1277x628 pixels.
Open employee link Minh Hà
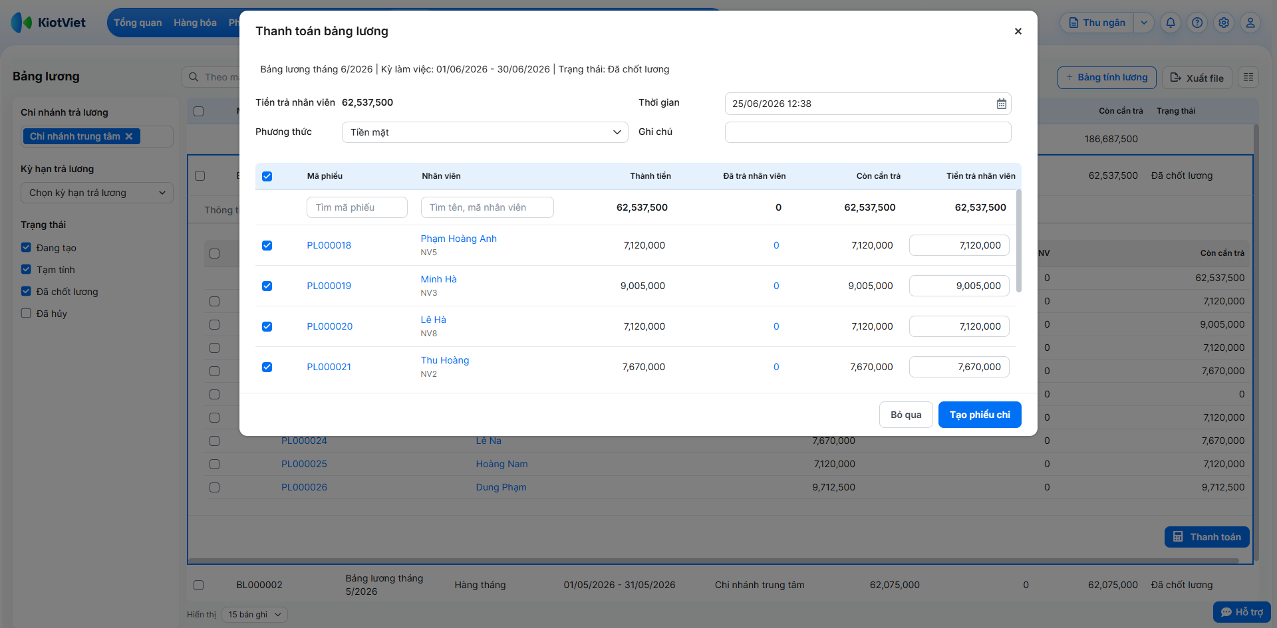click(439, 279)
